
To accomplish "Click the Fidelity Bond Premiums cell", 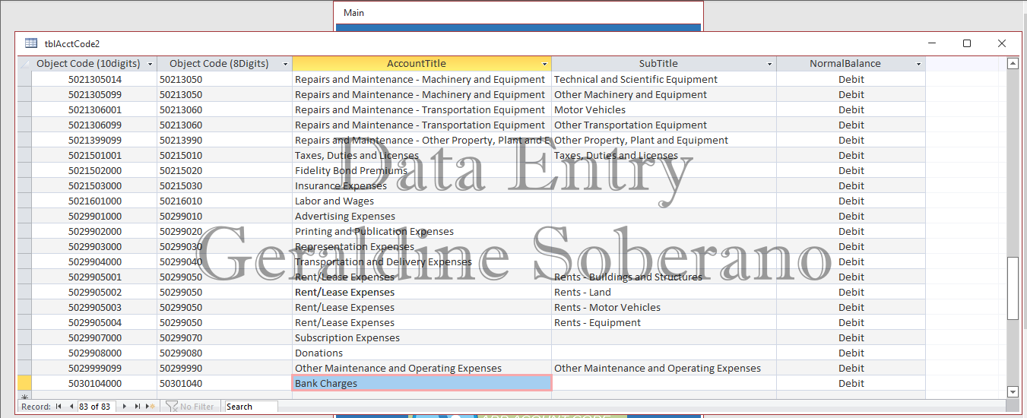I will tap(422, 170).
